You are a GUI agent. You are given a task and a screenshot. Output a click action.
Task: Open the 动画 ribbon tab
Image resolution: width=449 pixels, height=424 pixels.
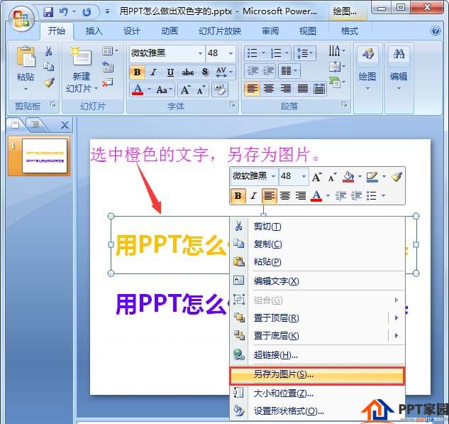coord(170,31)
